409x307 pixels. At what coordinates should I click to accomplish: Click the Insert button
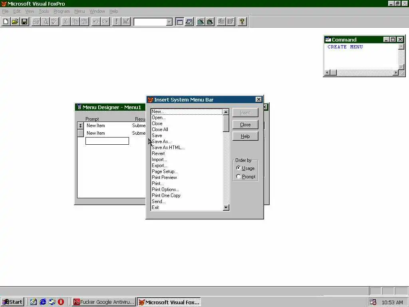click(x=245, y=113)
